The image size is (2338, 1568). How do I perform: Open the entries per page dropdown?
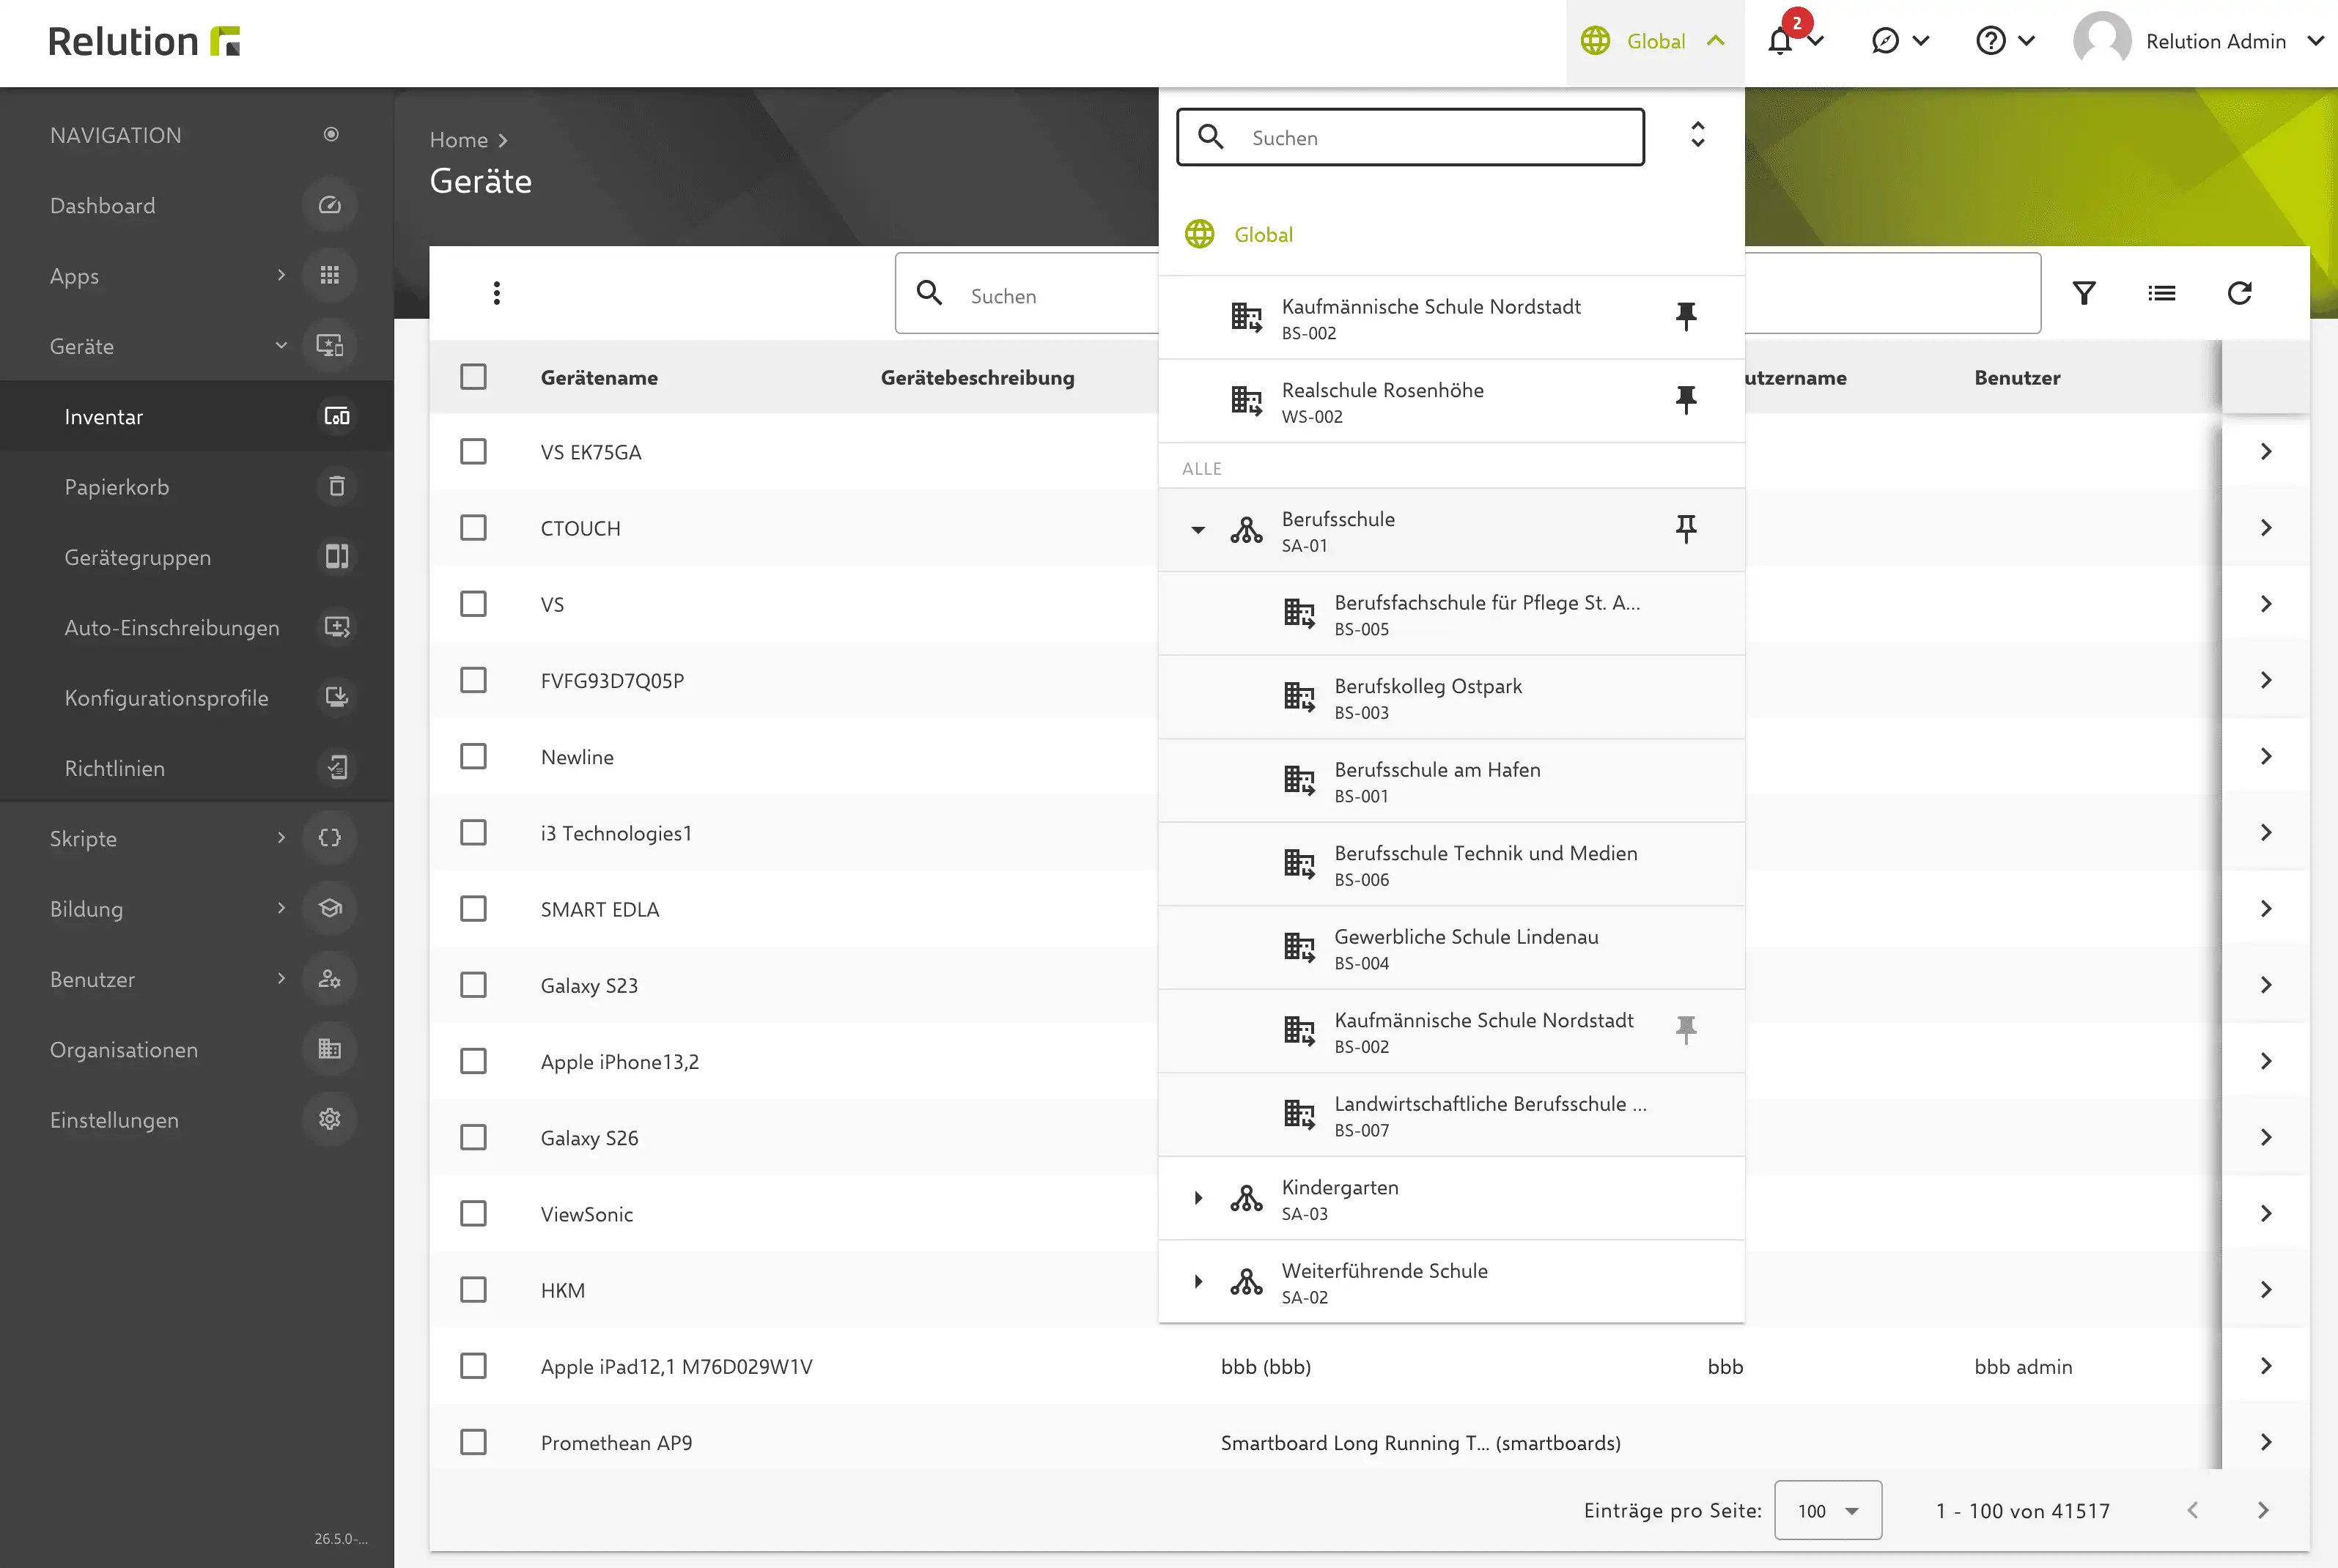[x=1828, y=1511]
